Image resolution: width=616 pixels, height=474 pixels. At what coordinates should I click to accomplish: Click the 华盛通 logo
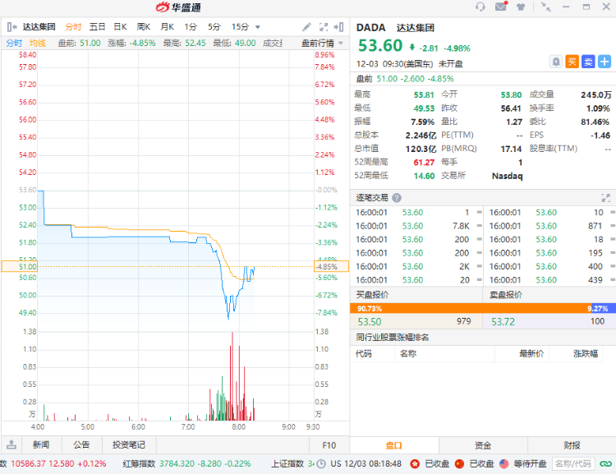(x=178, y=7)
